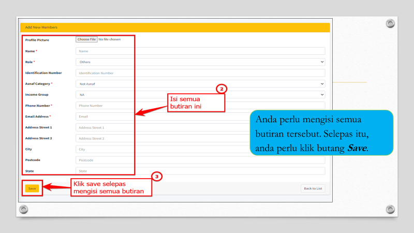This screenshot has width=414, height=233.
Task: Click the Add New Members header text
Action: (41, 27)
